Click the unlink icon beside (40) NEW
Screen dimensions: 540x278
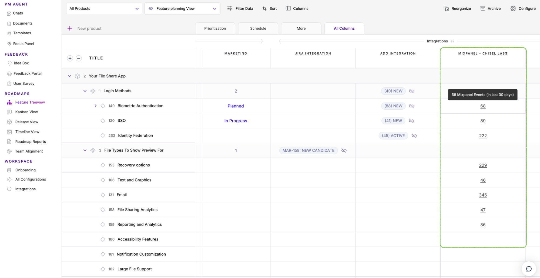tap(412, 91)
